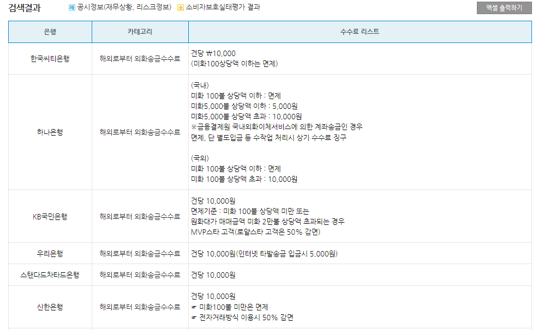This screenshot has width=538, height=330.
Task: Click the (국외) label in 하나은행 row
Action: pos(200,158)
